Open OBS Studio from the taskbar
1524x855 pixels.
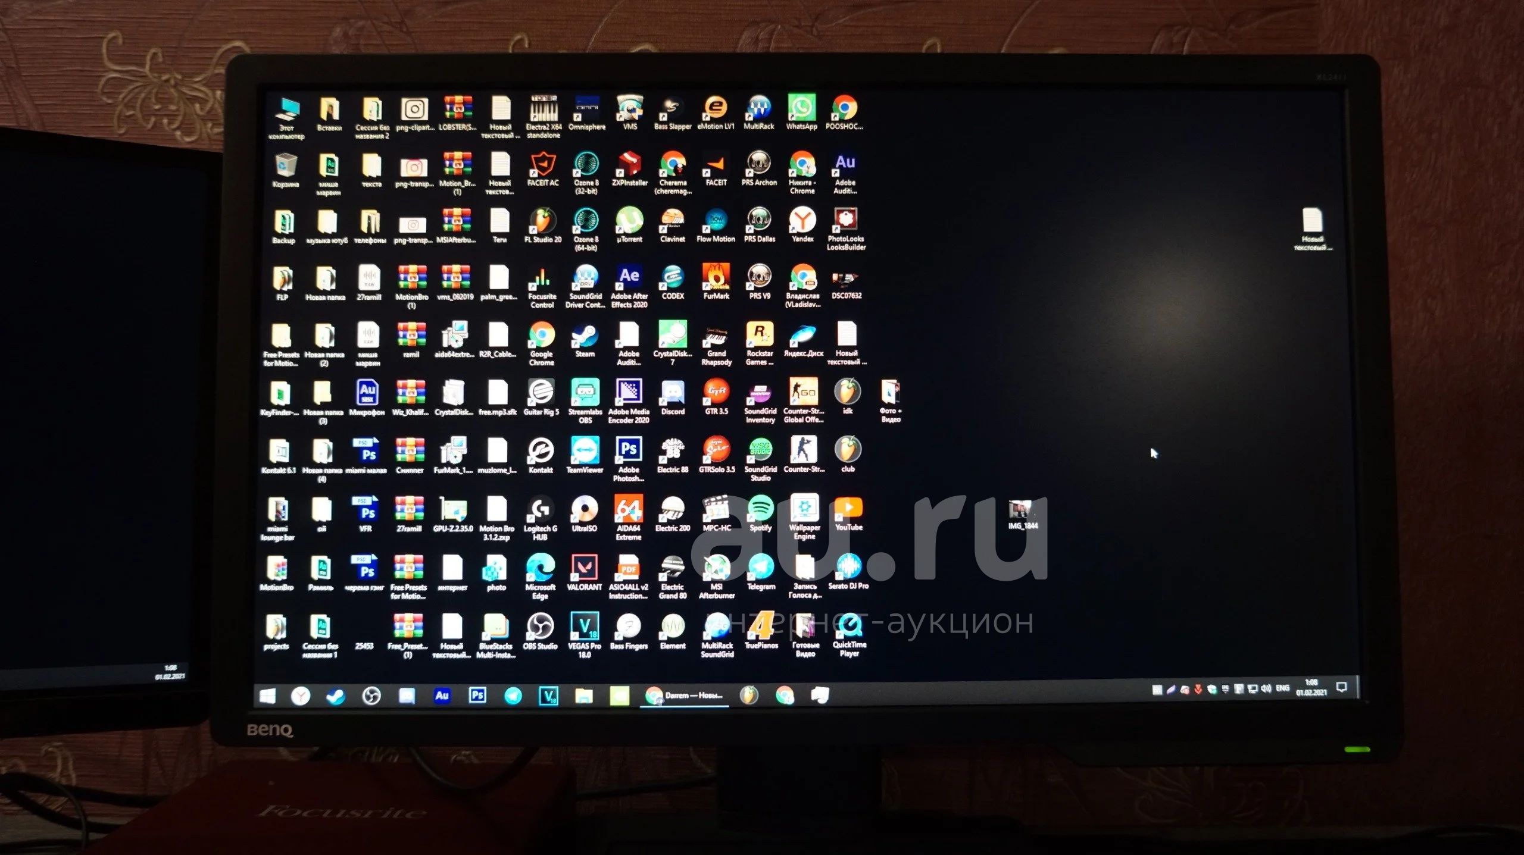point(371,696)
